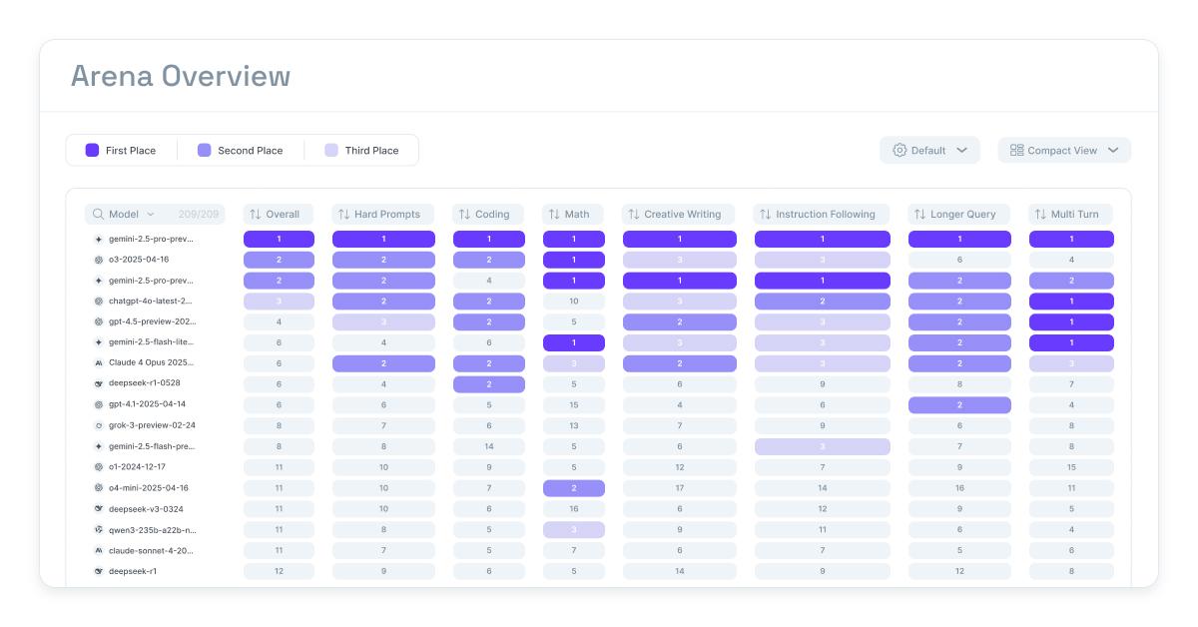Sort by the Hard Prompts column header

[x=383, y=214]
